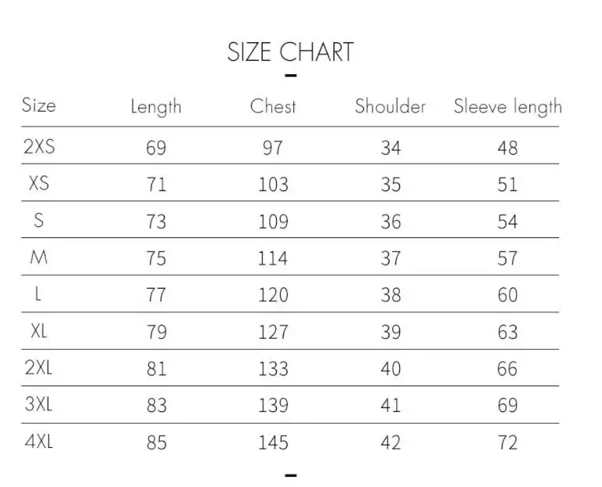The height and width of the screenshot is (487, 602).
Task: Click the SIZE CHART title
Action: click(x=290, y=52)
